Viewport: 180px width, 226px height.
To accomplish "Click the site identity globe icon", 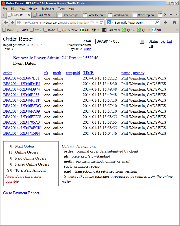I will click(19, 22).
